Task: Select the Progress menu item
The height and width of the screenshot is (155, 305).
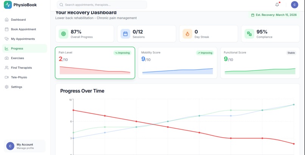Action: click(x=25, y=48)
